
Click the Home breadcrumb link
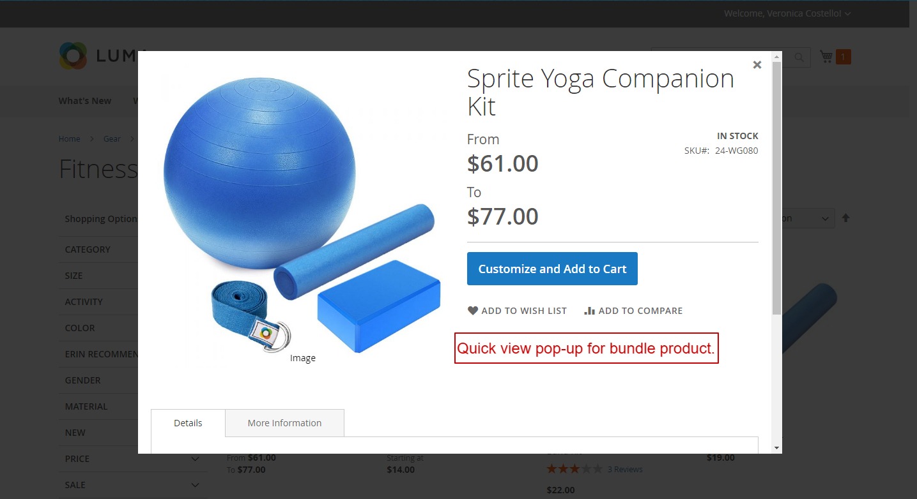[x=70, y=138]
